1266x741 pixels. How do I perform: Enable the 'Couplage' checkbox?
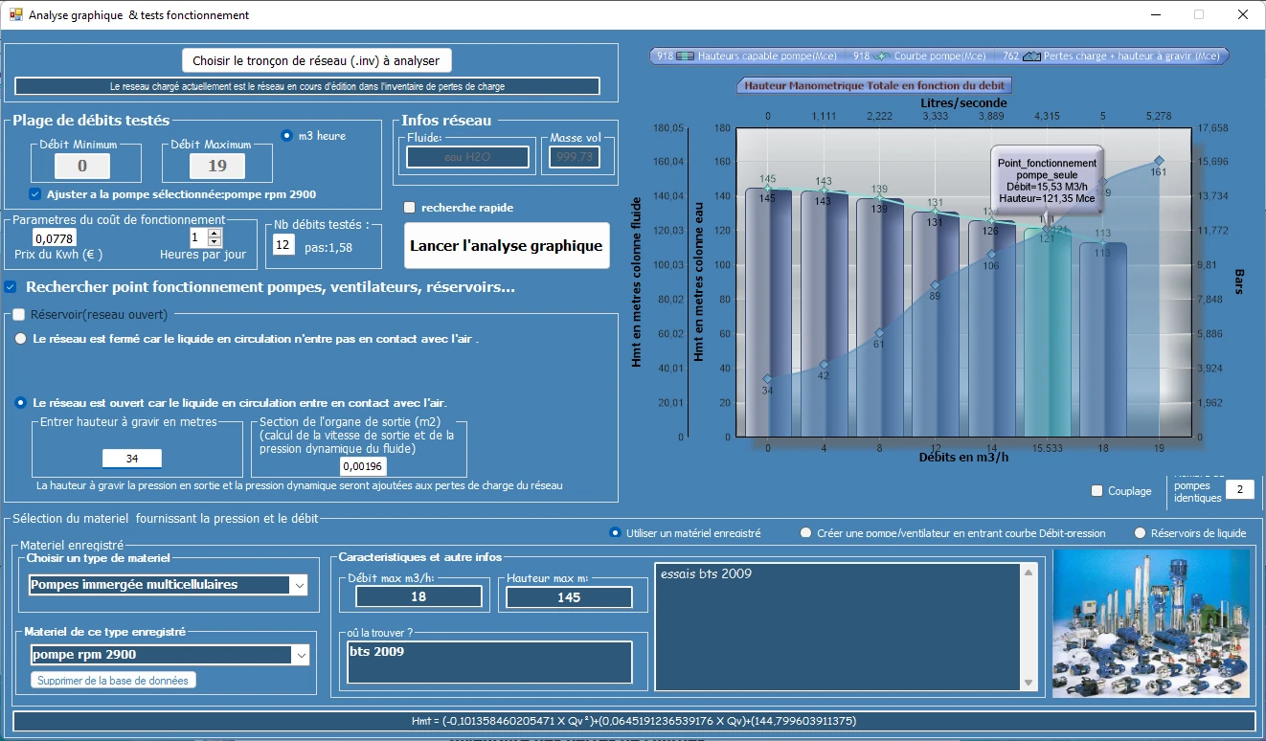(x=1097, y=491)
